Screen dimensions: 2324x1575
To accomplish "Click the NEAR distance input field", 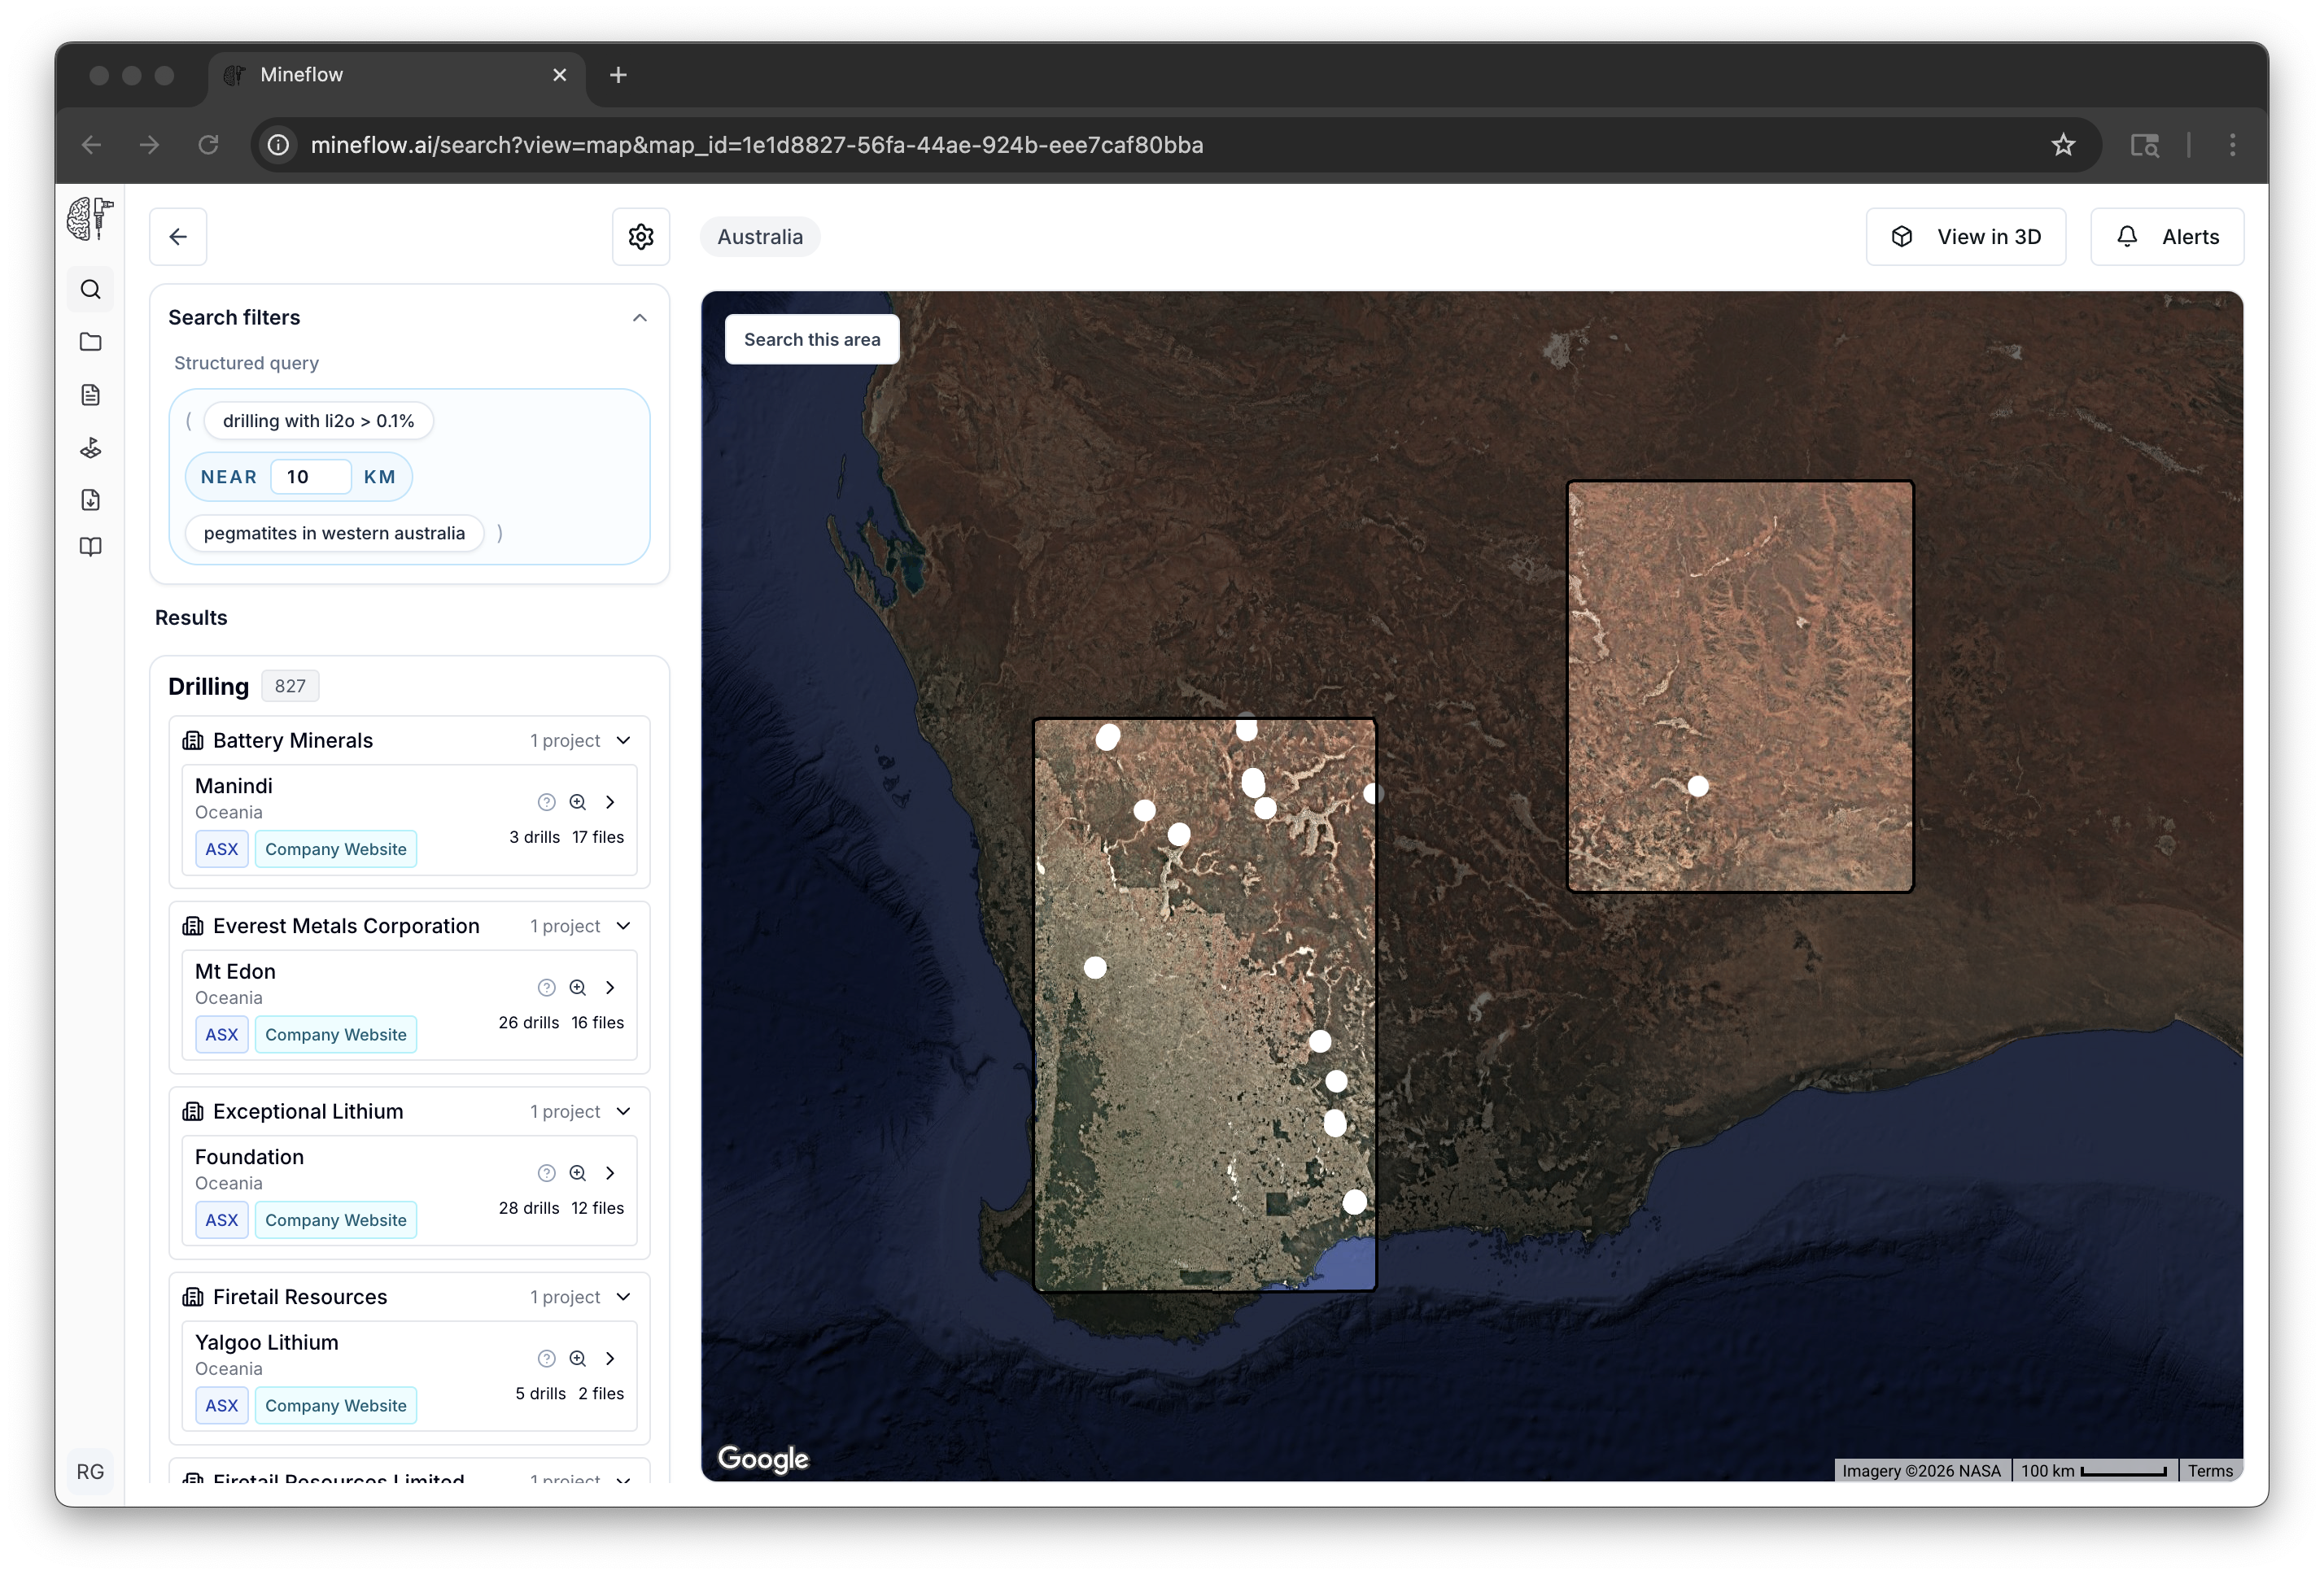I will 311,477.
